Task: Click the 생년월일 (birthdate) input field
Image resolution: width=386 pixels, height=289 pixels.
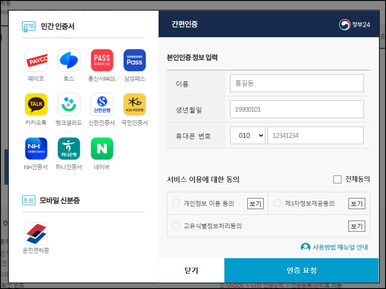Action: (297, 109)
